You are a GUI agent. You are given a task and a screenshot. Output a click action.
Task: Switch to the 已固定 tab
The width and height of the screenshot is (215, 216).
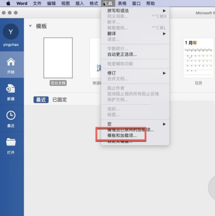click(59, 100)
